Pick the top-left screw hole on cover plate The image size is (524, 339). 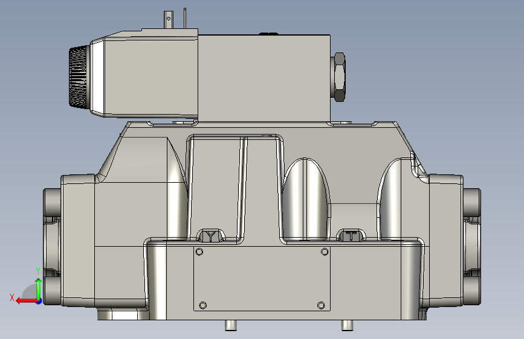(199, 252)
